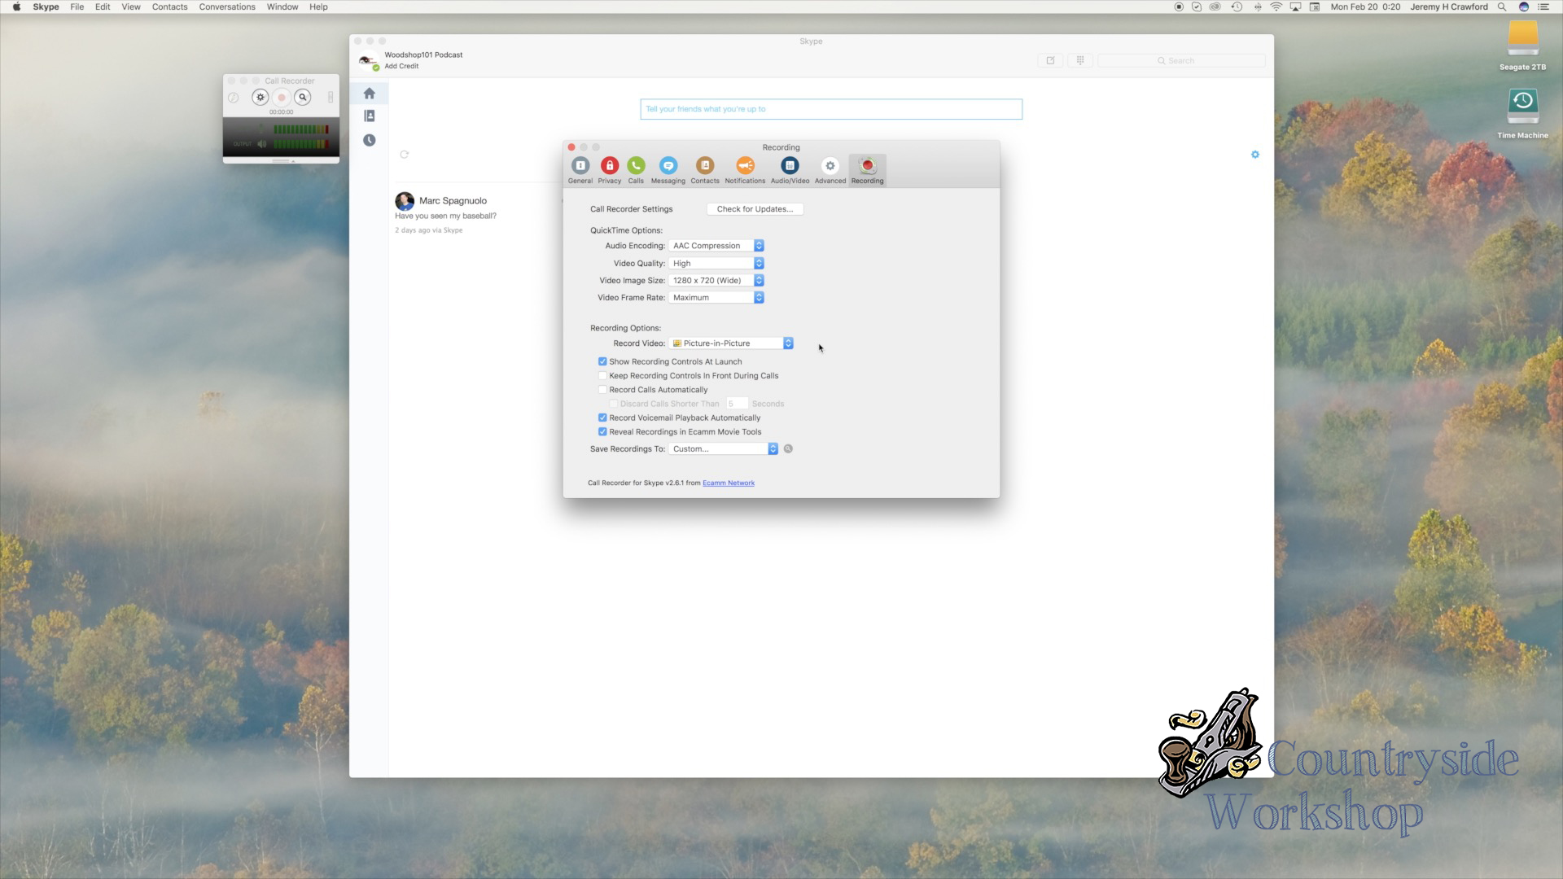Viewport: 1563px width, 879px height.
Task: Open Audio/Video preferences tab
Action: (790, 170)
